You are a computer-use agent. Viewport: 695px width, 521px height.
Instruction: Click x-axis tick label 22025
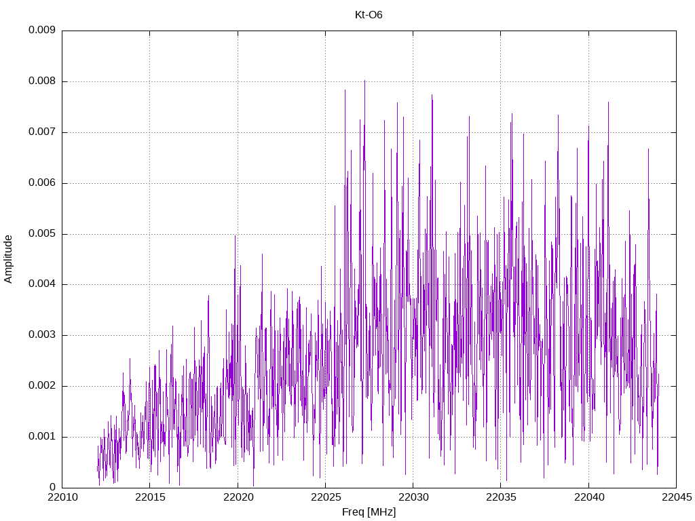pos(325,497)
